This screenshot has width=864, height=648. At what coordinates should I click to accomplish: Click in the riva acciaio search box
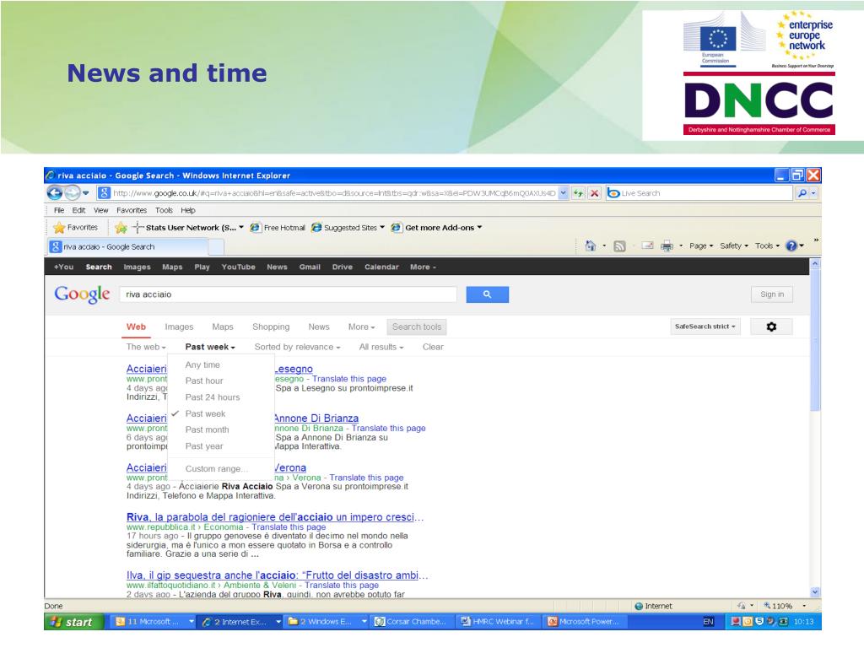click(x=289, y=294)
